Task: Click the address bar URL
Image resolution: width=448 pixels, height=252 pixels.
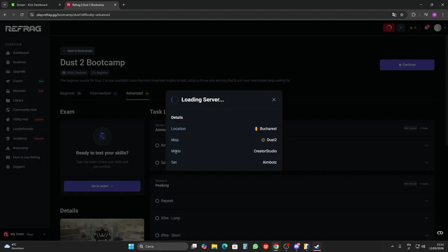Action: point(73,15)
